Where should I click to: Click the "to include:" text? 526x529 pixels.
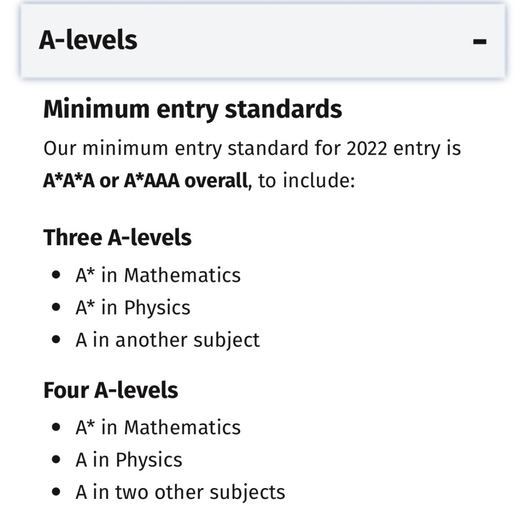click(306, 181)
